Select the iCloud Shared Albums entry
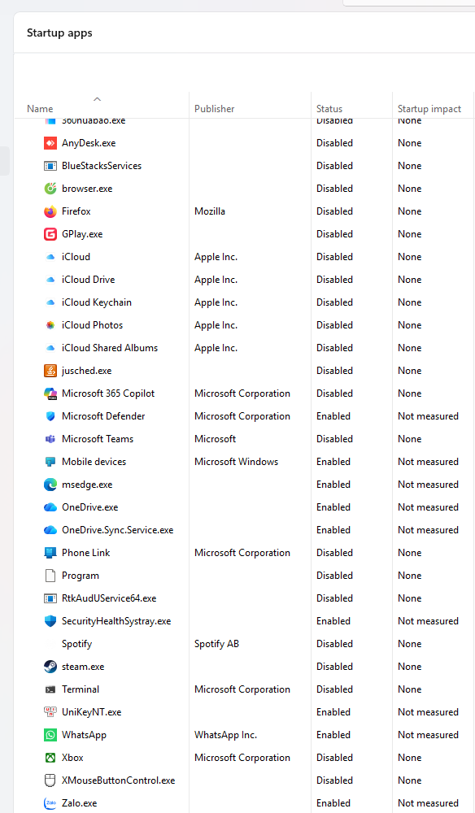Screen dimensions: 475x813 [x=110, y=348]
